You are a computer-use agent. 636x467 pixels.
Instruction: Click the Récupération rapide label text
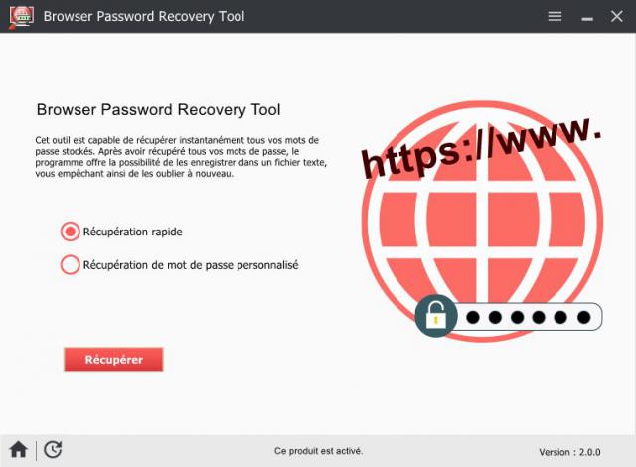coord(132,232)
